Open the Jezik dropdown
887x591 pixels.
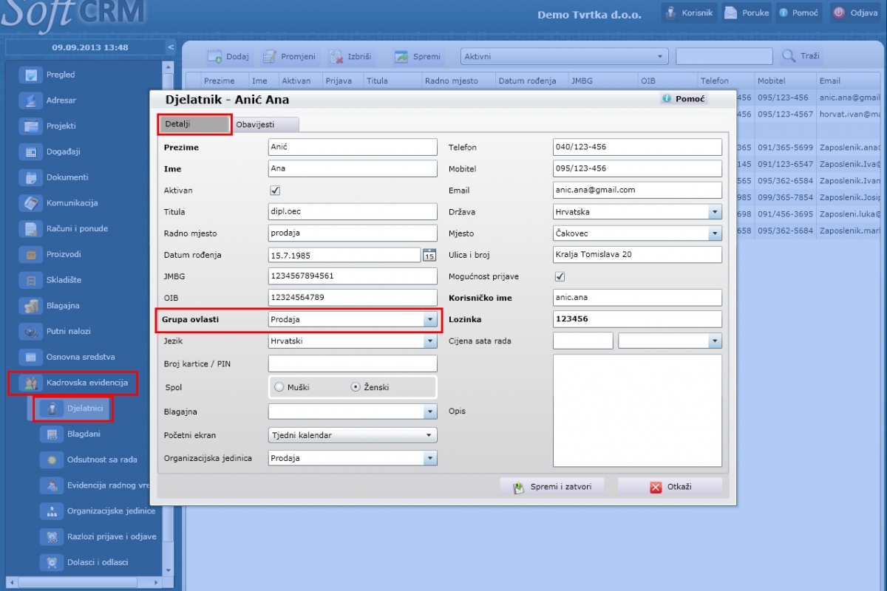430,341
